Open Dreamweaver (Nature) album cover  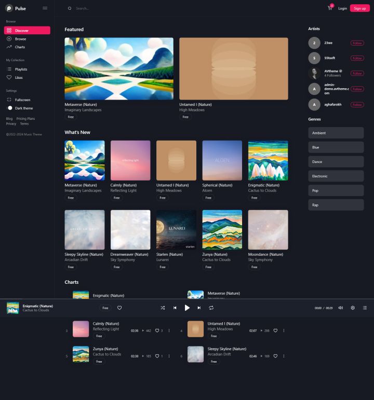pyautogui.click(x=130, y=230)
